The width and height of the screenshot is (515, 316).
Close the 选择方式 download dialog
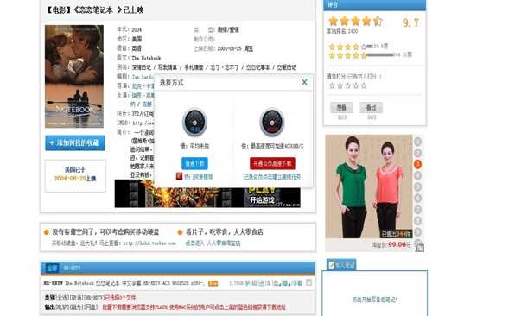click(304, 82)
